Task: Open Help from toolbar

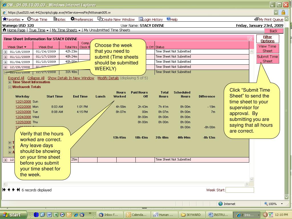Action: (x=172, y=19)
